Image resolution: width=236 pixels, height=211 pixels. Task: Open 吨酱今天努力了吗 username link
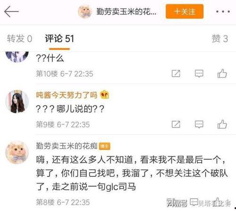tap(67, 95)
